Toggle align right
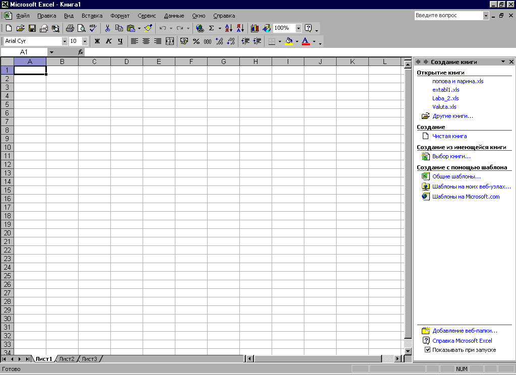Screen dimensions: 516x375 point(158,41)
